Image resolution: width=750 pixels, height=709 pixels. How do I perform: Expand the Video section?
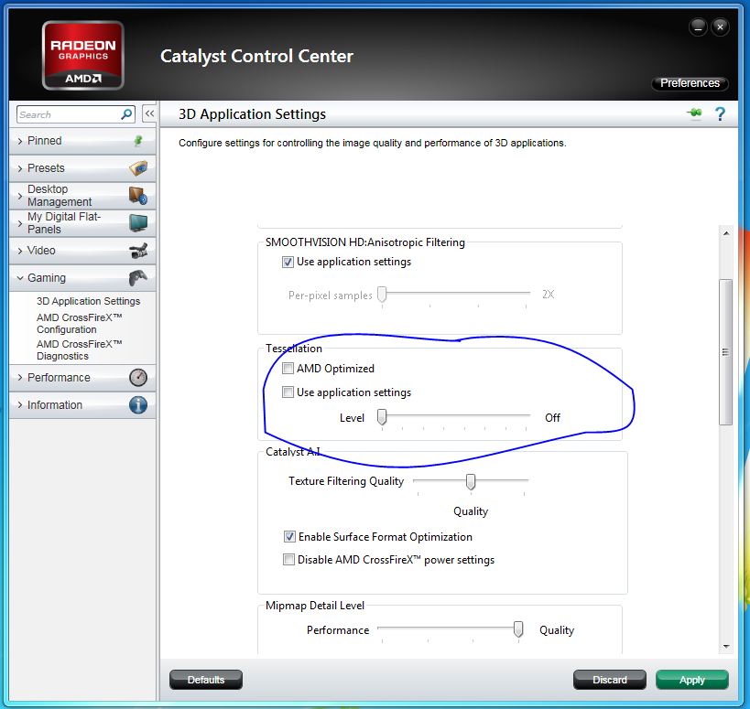click(20, 251)
